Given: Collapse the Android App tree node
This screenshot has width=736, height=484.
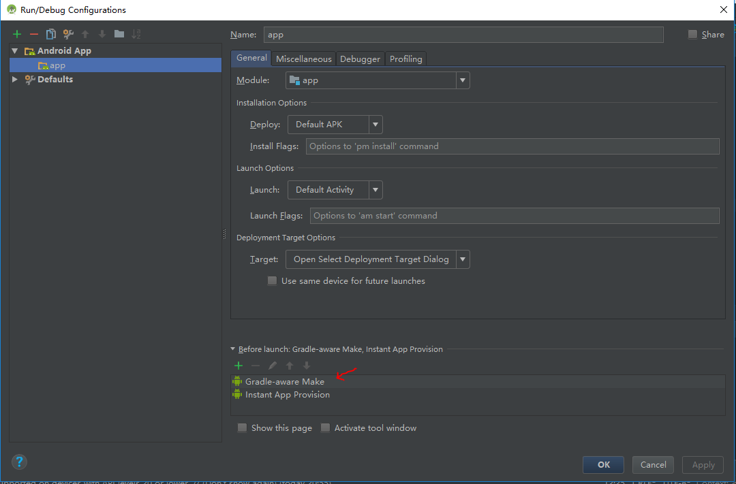Looking at the screenshot, I should coord(14,50).
